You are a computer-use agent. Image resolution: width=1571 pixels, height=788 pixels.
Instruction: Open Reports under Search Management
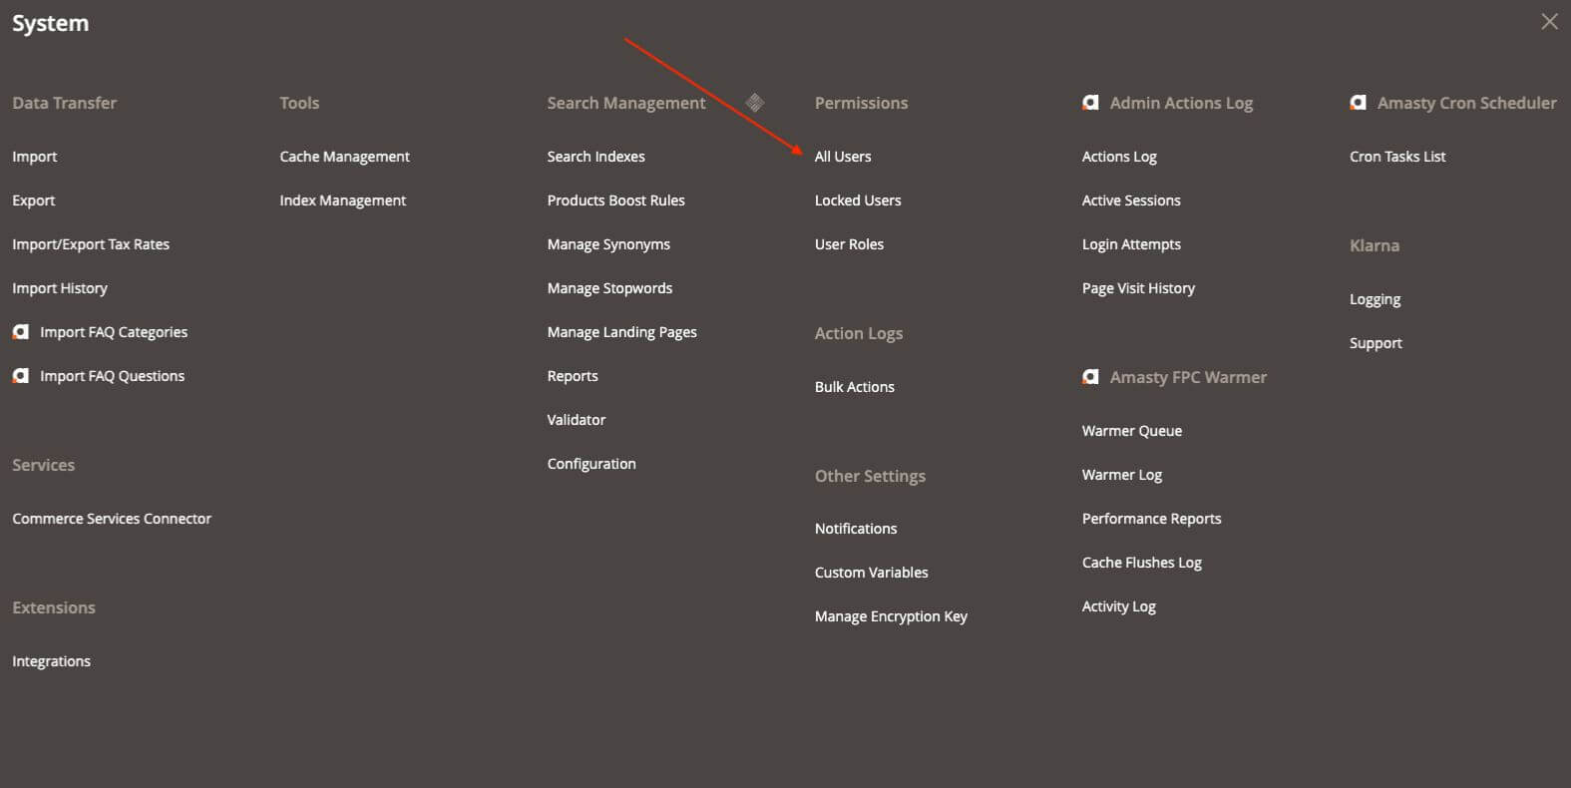[x=573, y=376]
